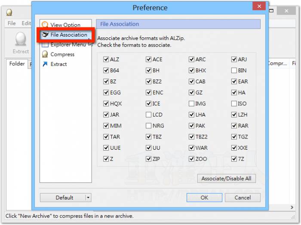Uncheck the ACE format checkbox
The height and width of the screenshot is (225, 301).
click(x=148, y=59)
